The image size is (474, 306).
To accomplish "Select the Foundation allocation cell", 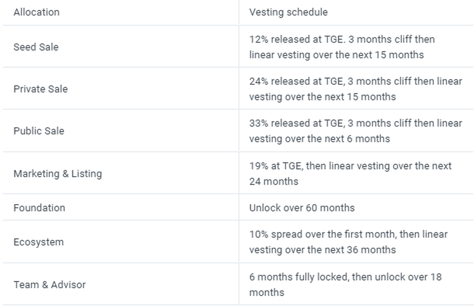I will click(39, 208).
